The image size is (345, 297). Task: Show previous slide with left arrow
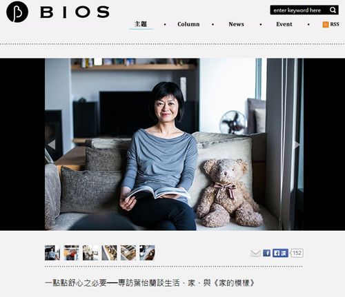(x=52, y=145)
